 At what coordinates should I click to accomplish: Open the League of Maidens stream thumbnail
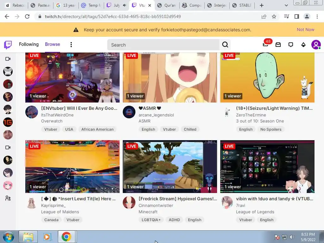click(x=72, y=166)
